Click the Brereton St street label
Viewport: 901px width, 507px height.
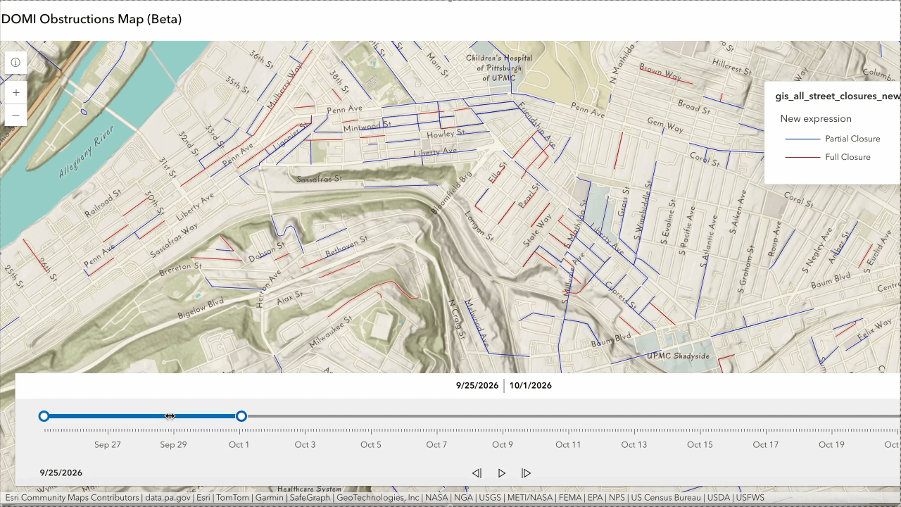(180, 268)
